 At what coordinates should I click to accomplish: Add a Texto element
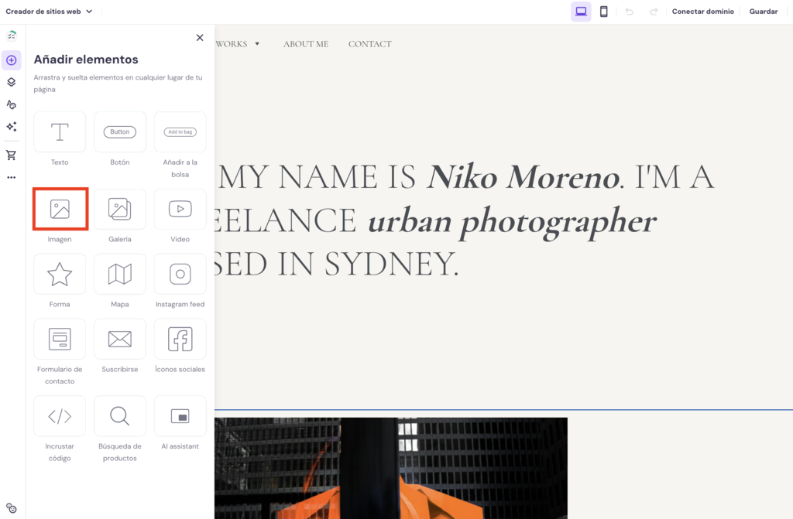(x=60, y=132)
